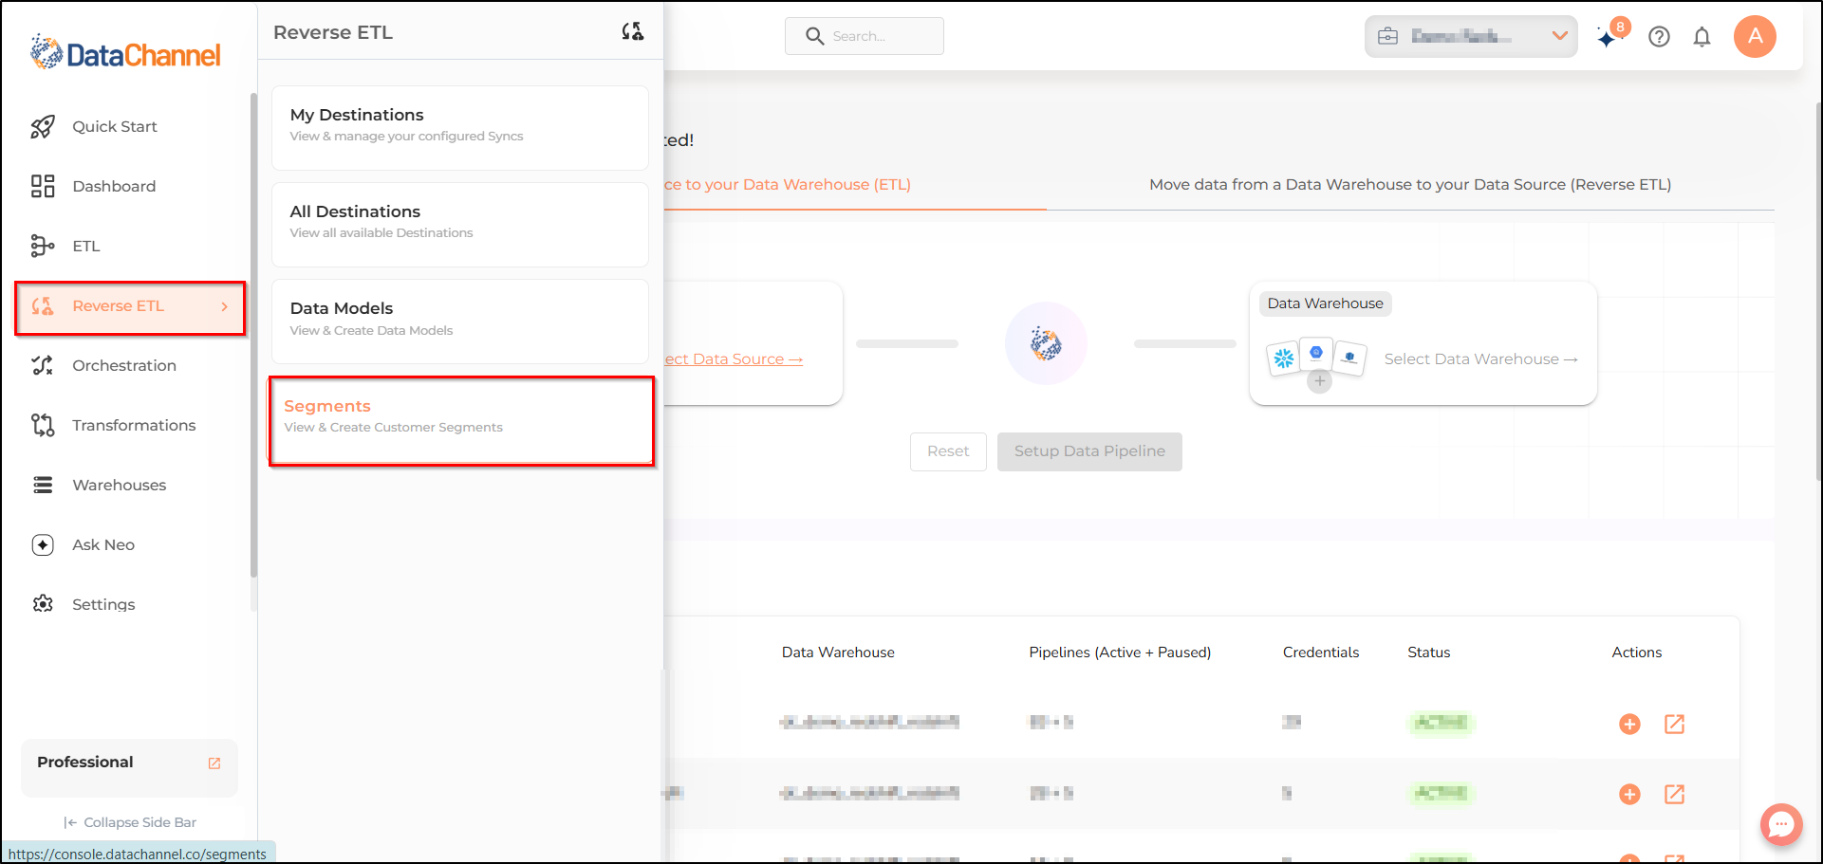Click the center DataChannel pipeline icon
1823x864 pixels.
(1046, 343)
